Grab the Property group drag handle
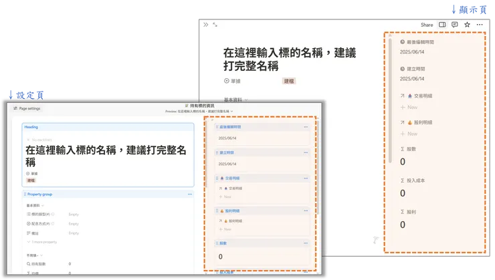The height and width of the screenshot is (280, 495). tap(25, 194)
